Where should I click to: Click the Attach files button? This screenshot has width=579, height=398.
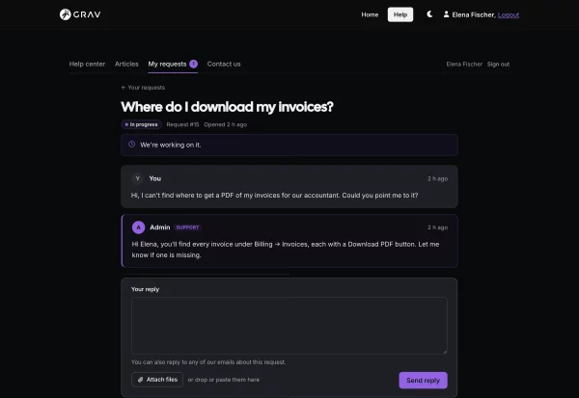(157, 380)
